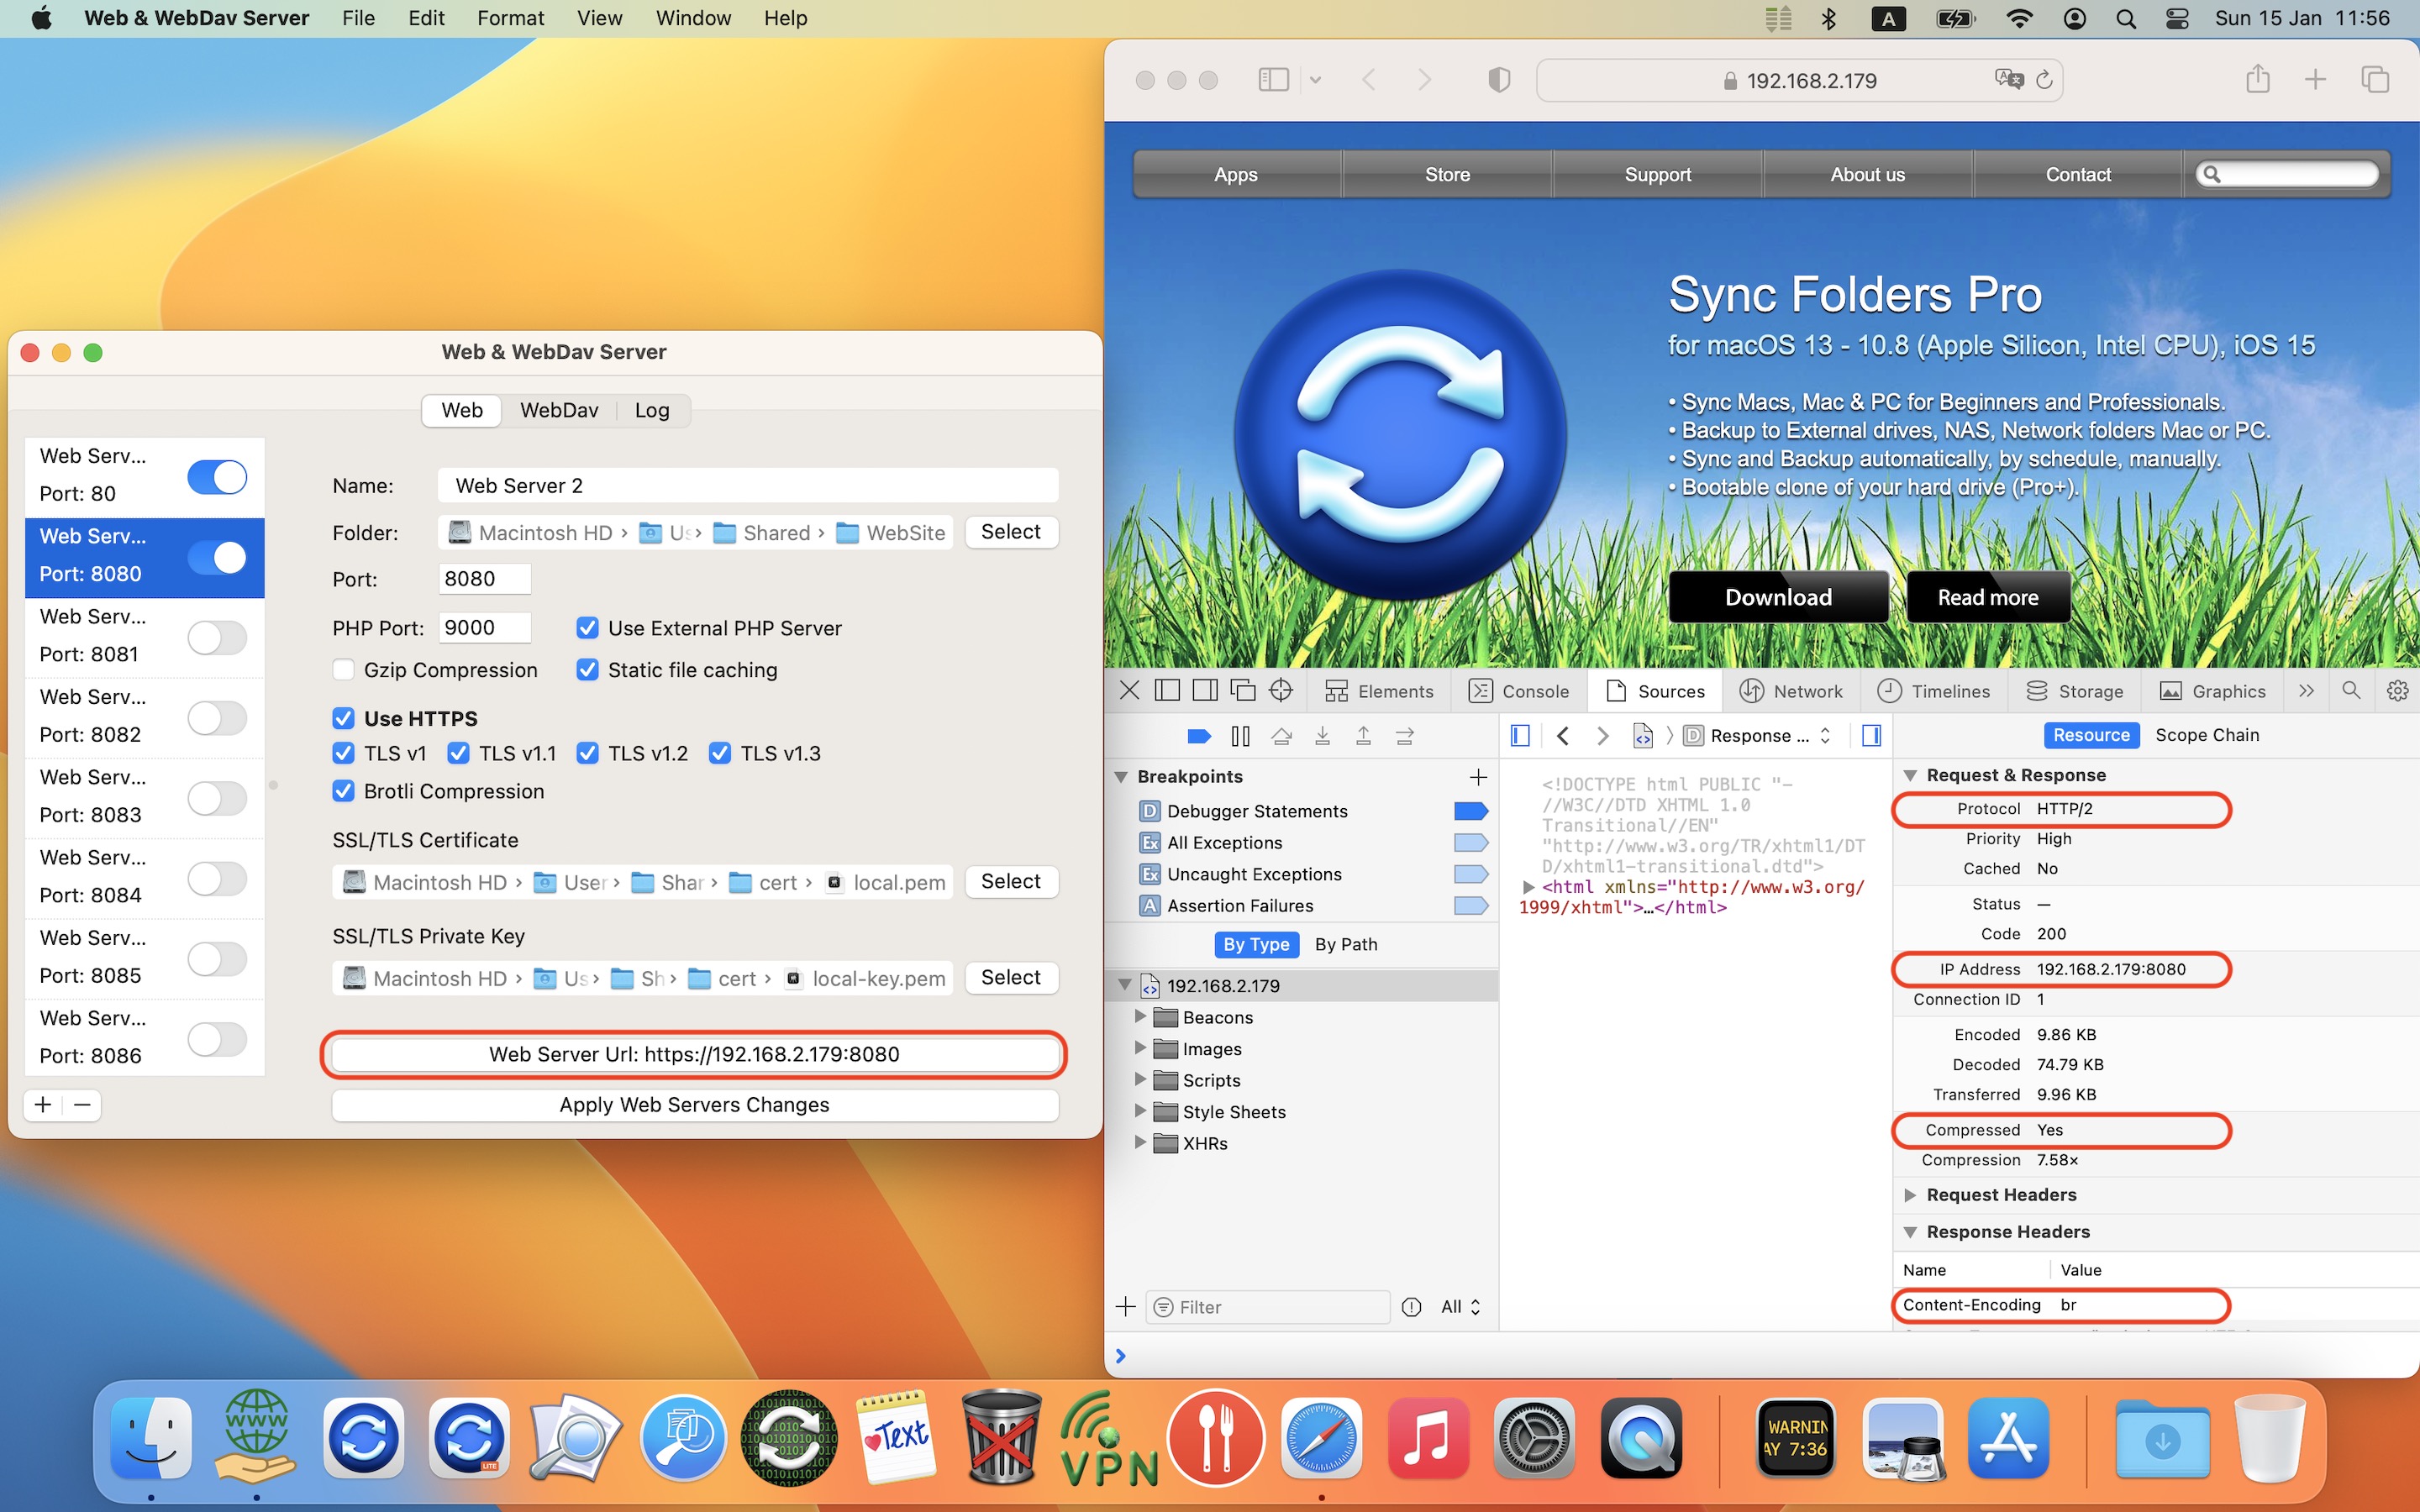The image size is (2420, 1512).
Task: Open Safari tab overview icon
Action: 2374,80
